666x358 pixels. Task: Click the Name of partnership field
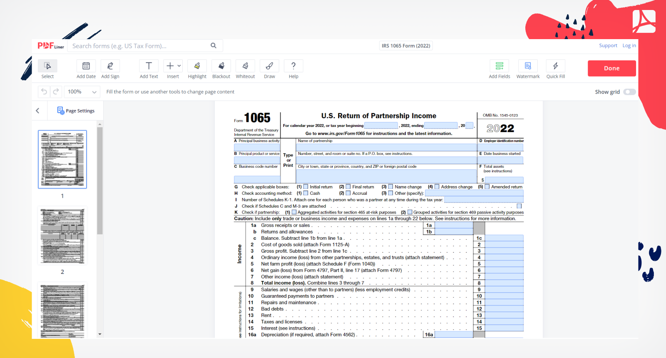[x=386, y=147]
